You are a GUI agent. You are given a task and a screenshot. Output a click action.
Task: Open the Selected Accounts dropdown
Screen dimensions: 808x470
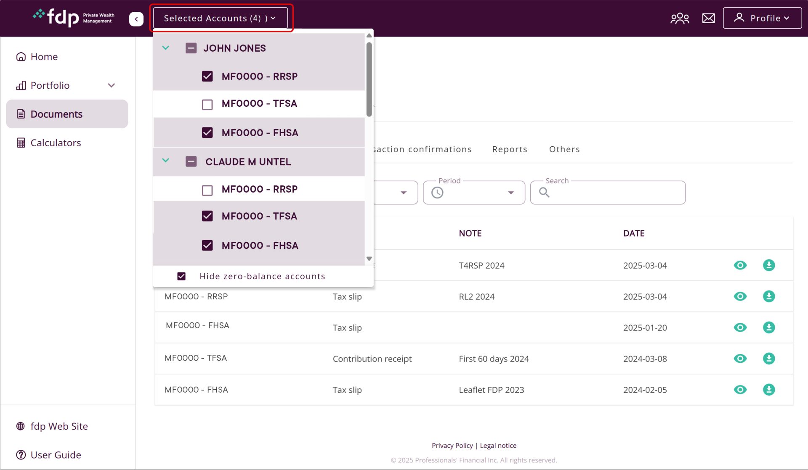pyautogui.click(x=221, y=18)
